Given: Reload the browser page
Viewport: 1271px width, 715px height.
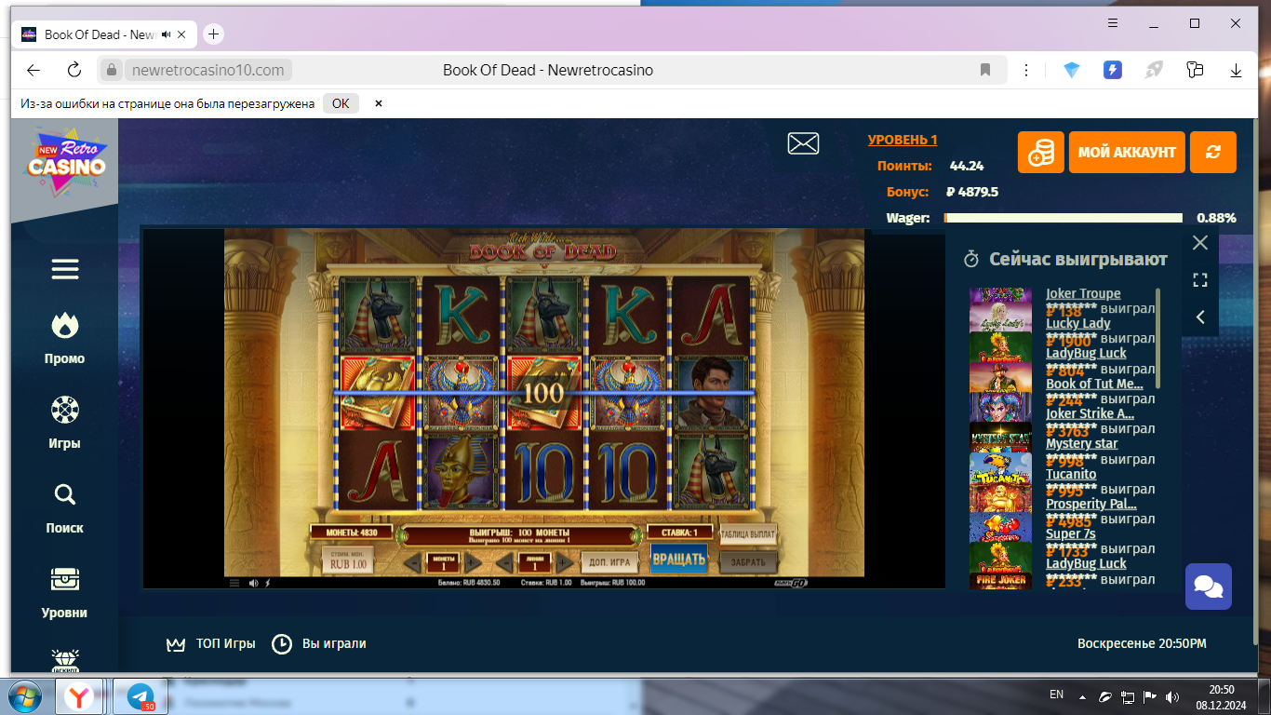Looking at the screenshot, I should (74, 70).
